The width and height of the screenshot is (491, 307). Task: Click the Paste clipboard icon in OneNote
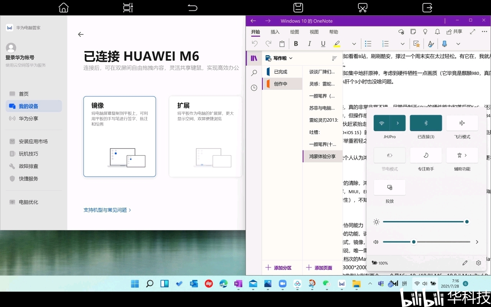click(x=282, y=44)
